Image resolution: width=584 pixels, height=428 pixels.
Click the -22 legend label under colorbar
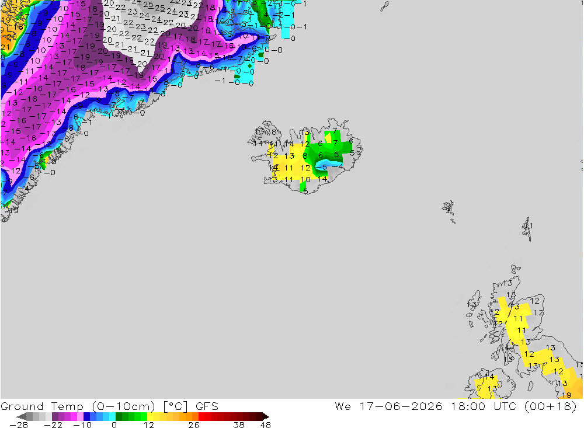53,425
